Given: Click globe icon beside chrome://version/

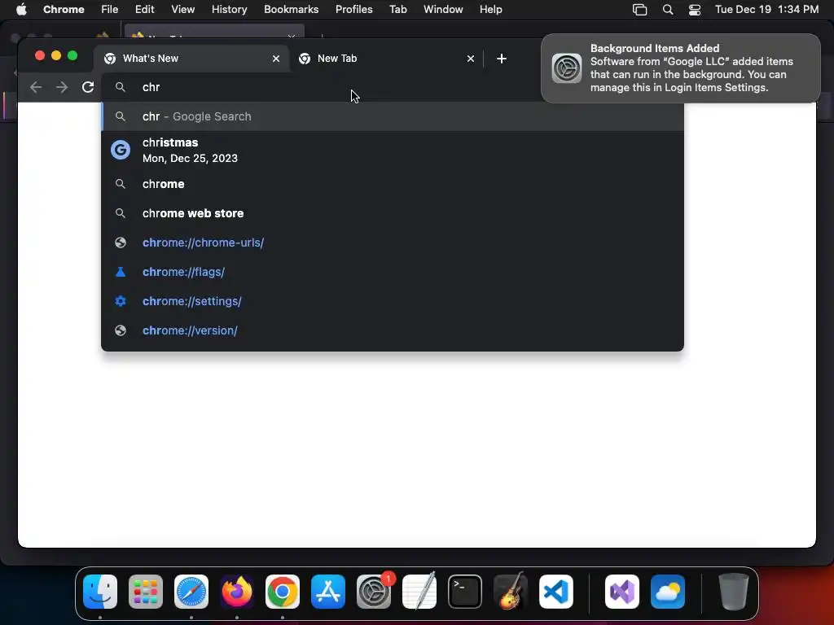Looking at the screenshot, I should coord(121,330).
